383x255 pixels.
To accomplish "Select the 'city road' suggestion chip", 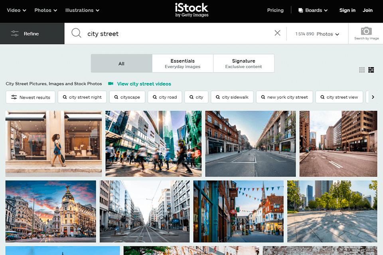I will point(165,97).
